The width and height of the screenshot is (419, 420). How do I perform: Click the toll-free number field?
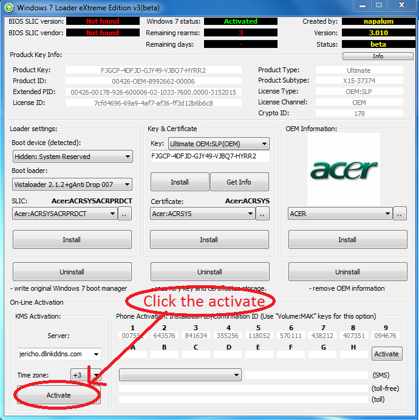pos(244,388)
